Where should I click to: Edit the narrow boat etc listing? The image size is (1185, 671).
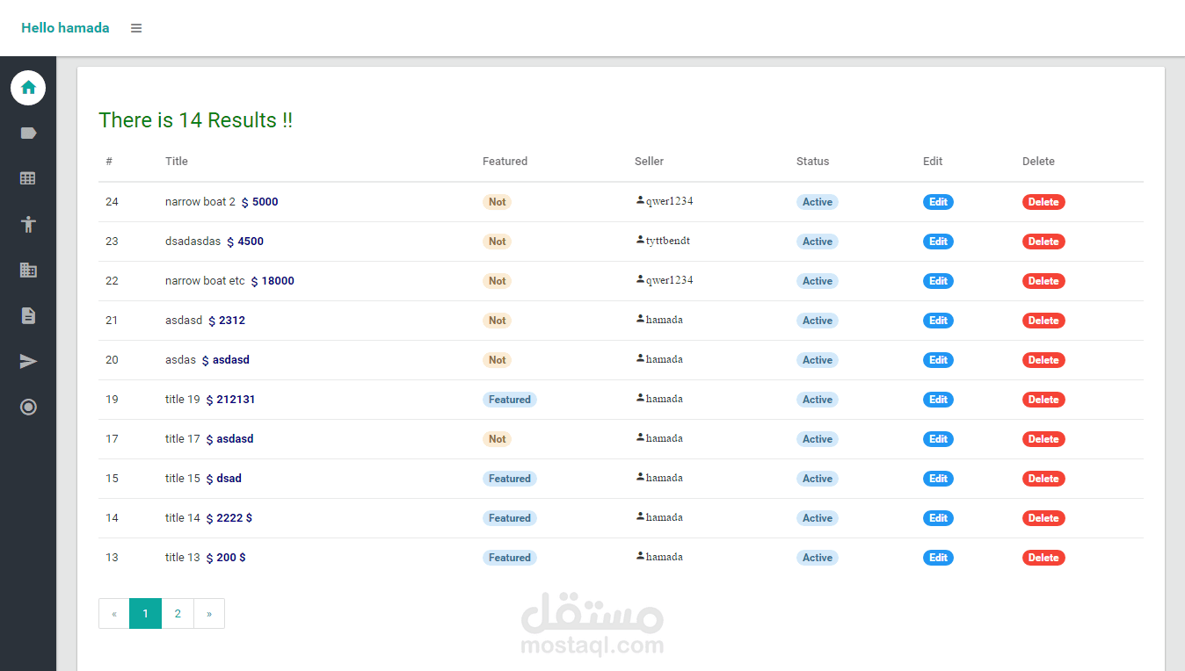pyautogui.click(x=938, y=281)
